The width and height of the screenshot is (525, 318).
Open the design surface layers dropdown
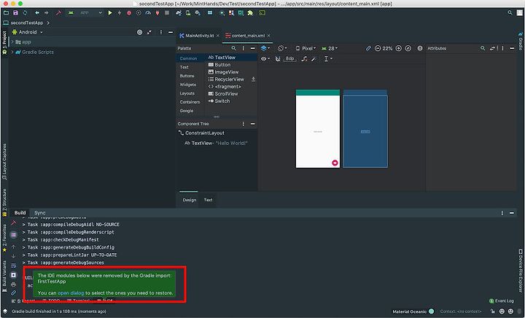pyautogui.click(x=265, y=48)
